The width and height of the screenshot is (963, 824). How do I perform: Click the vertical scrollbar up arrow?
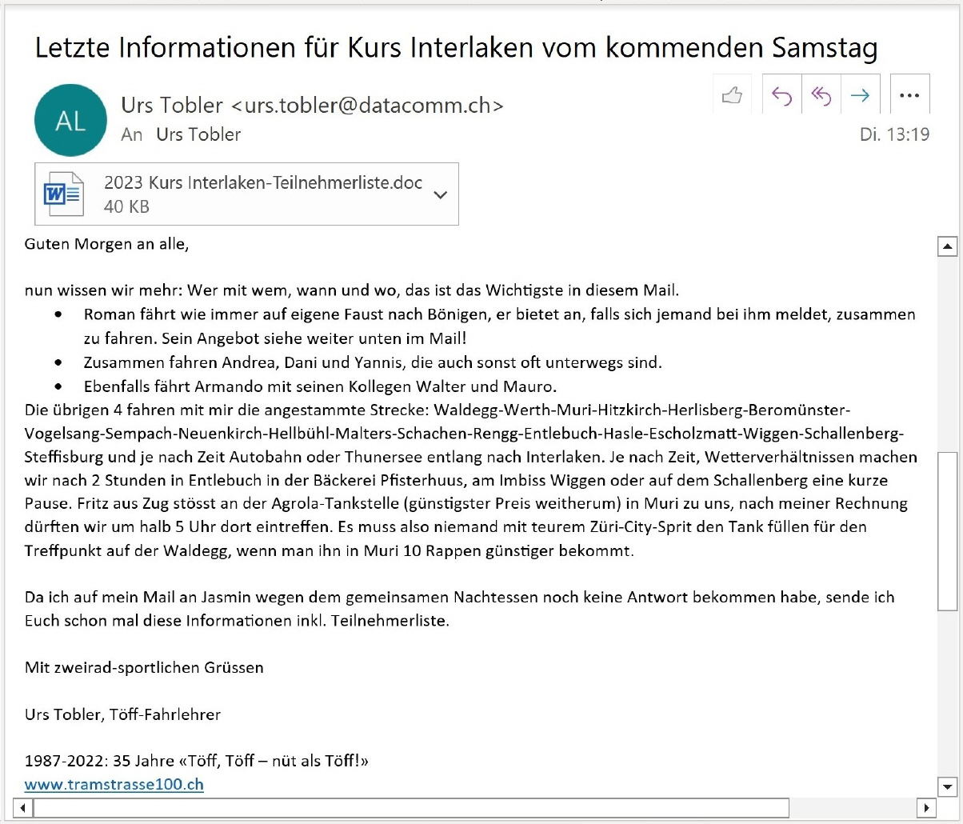(947, 246)
